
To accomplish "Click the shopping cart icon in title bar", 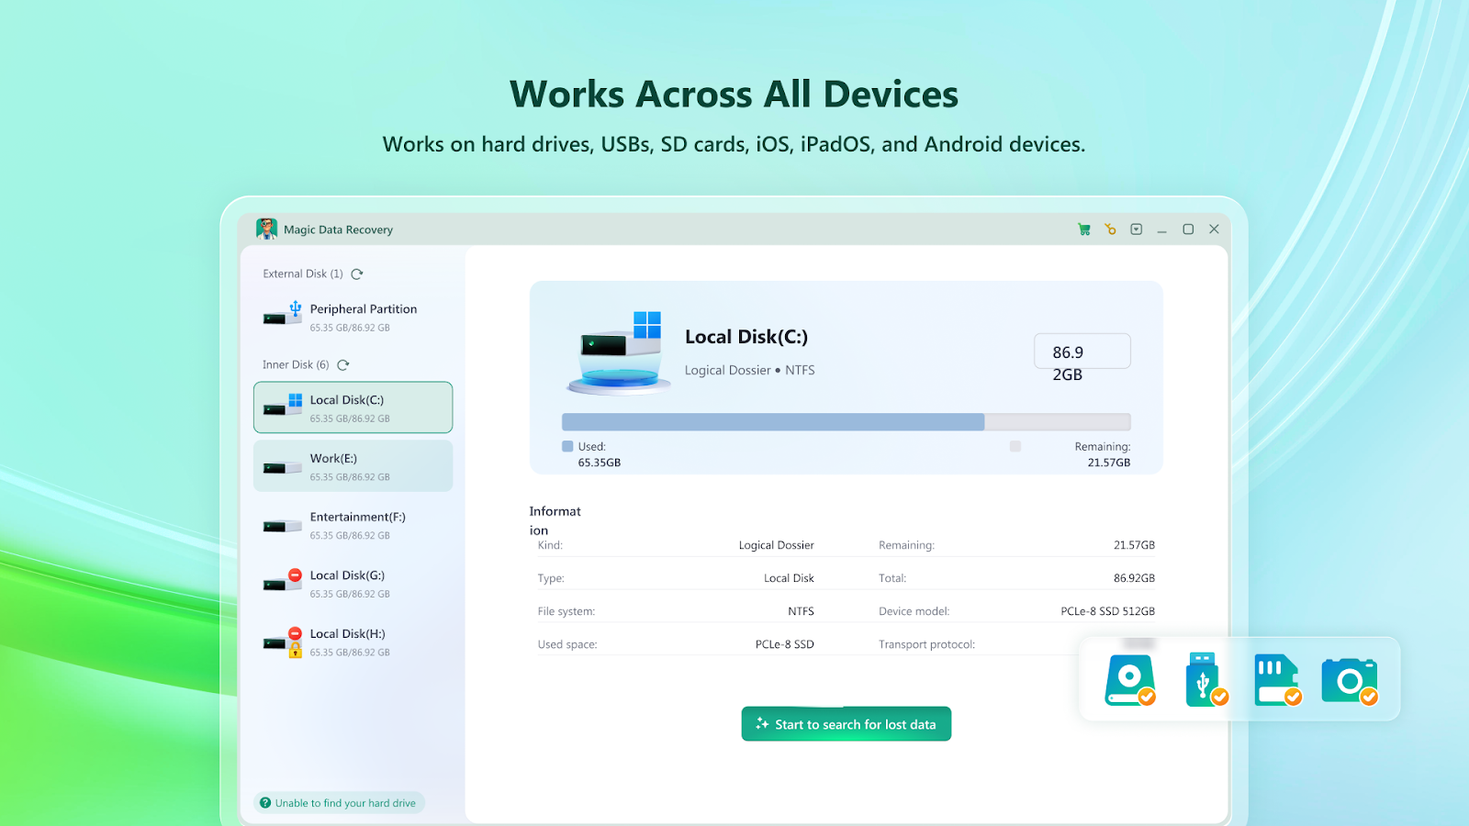I will (1084, 229).
